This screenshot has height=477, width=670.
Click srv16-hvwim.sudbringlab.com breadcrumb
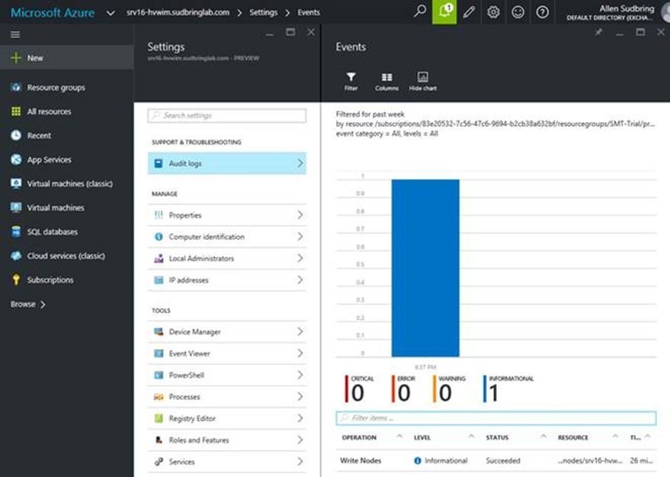pos(178,12)
